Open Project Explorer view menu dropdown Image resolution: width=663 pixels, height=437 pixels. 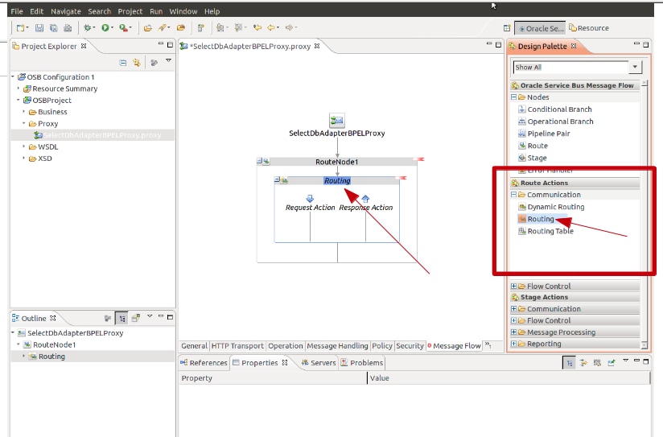pos(168,61)
